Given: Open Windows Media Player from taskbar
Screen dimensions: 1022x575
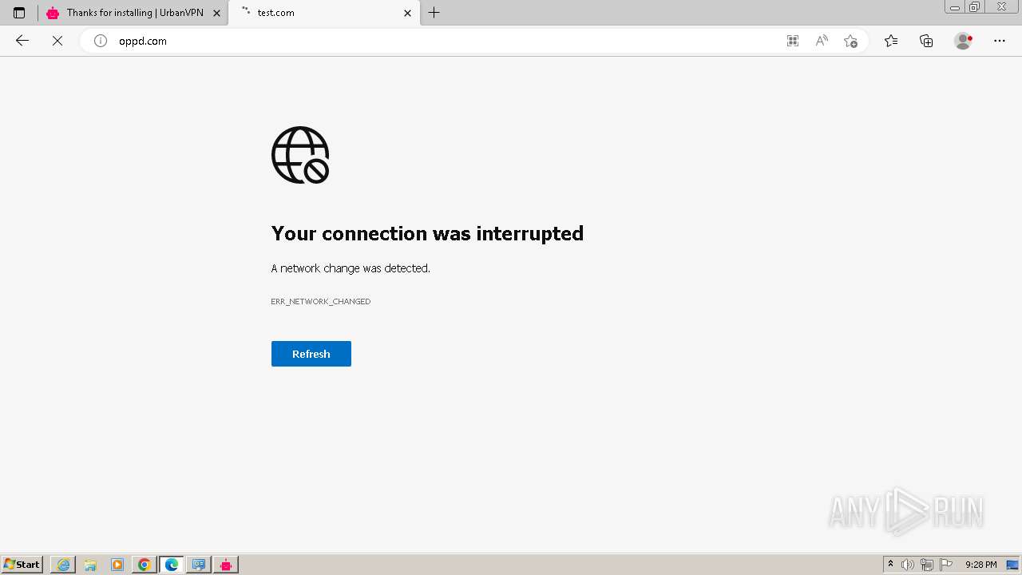Looking at the screenshot, I should [117, 565].
